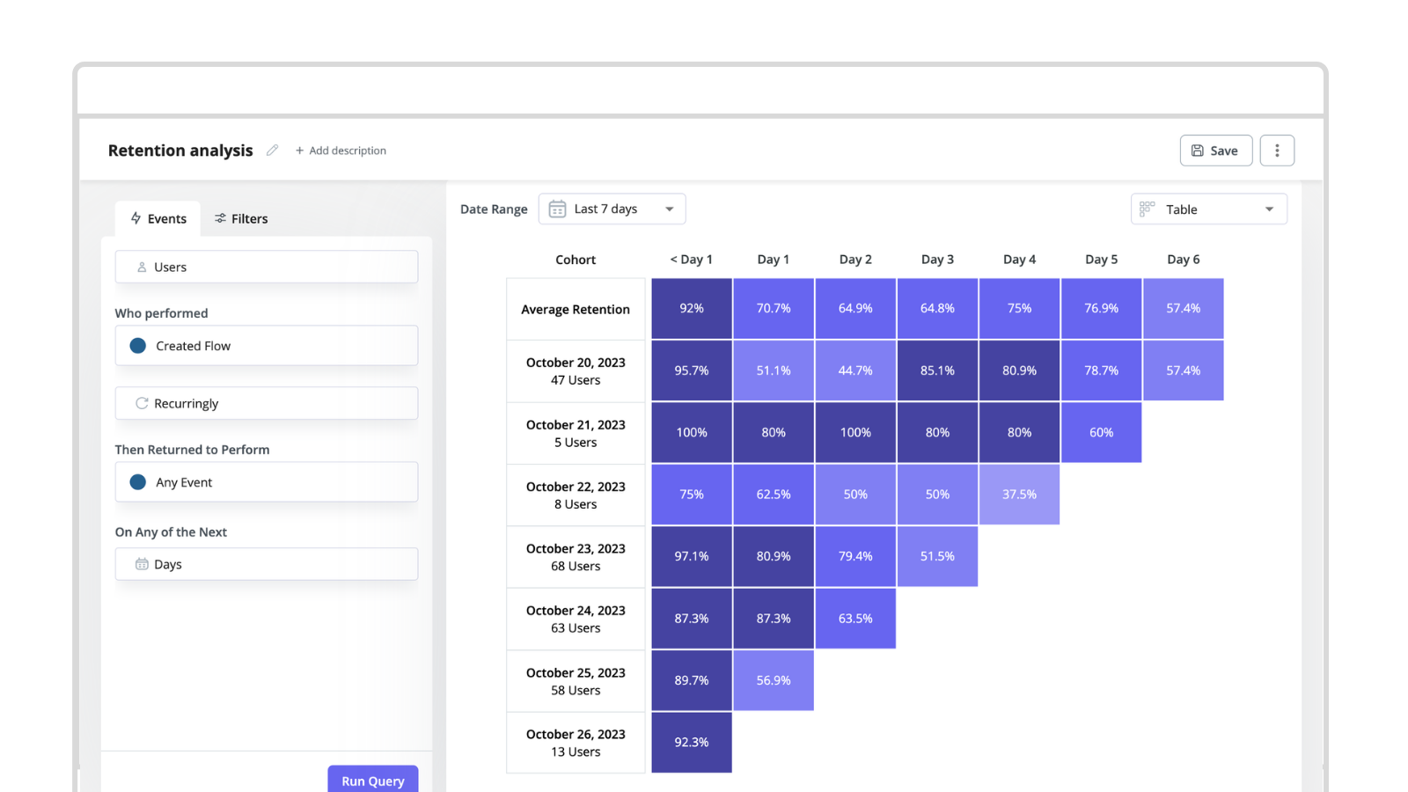
Task: Click the Run Query button
Action: 372,780
